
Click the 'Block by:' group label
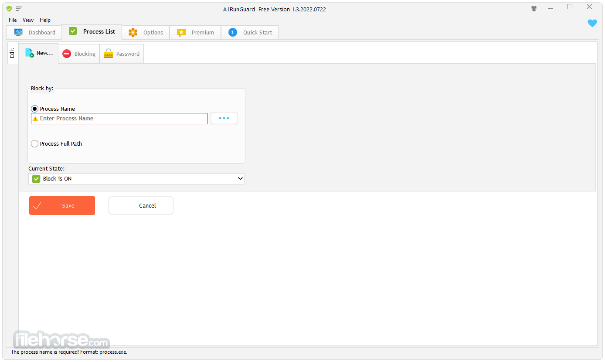pos(42,89)
